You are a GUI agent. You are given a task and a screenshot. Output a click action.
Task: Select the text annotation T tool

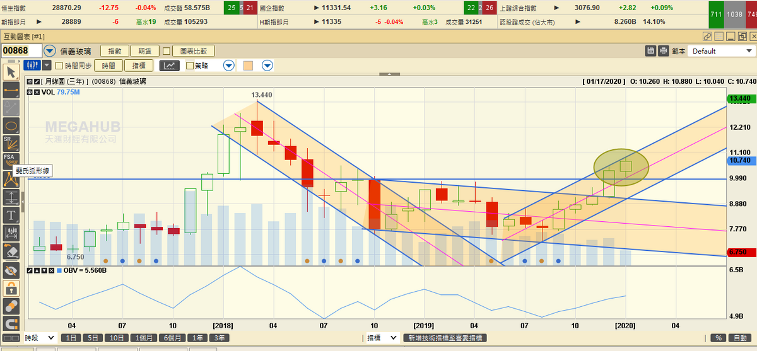[x=11, y=216]
